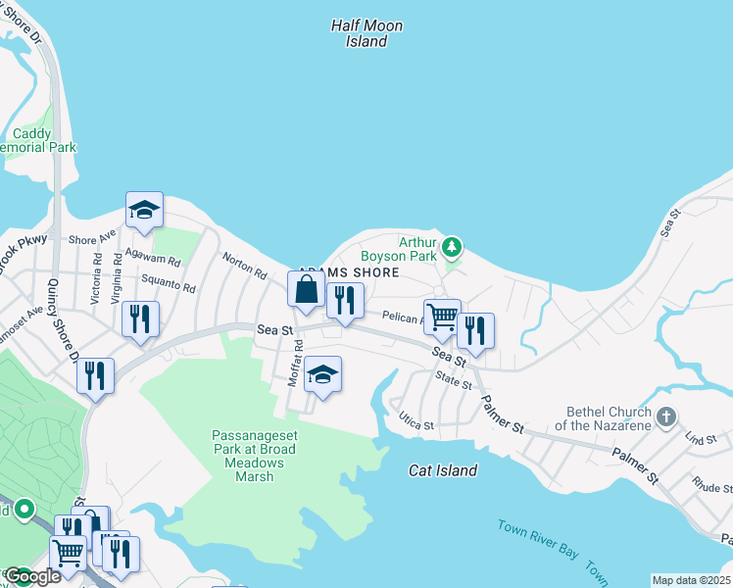The height and width of the screenshot is (588, 733).
Task: Open Passanageset Park at Broad Meadows Marsh label
Action: pyautogui.click(x=255, y=456)
